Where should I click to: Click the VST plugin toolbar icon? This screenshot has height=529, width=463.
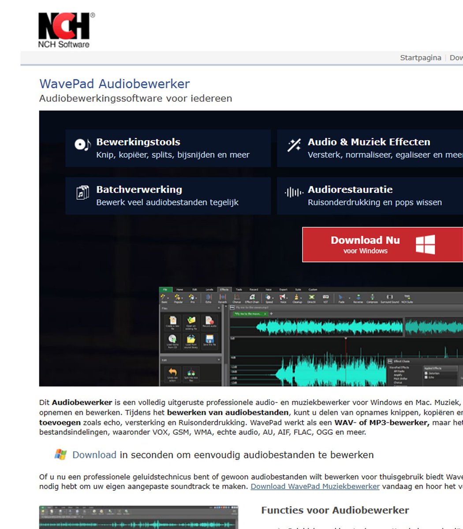tap(325, 298)
